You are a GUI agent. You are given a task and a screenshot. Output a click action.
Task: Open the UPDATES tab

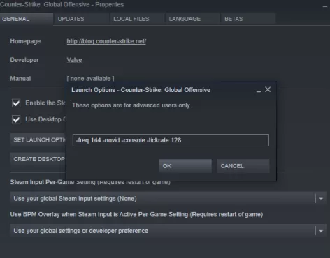[x=81, y=19]
